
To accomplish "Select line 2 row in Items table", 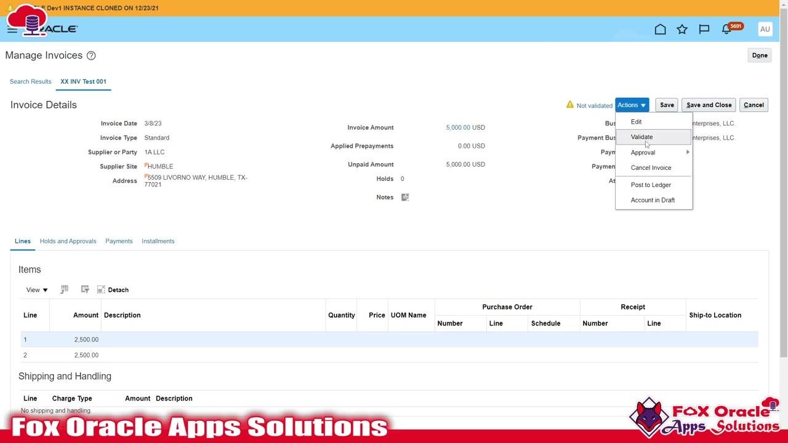I will point(389,355).
